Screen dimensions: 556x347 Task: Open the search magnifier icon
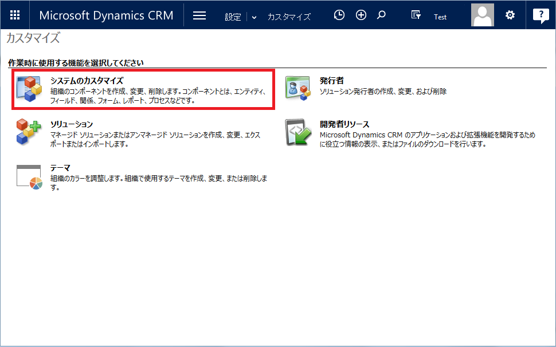381,15
